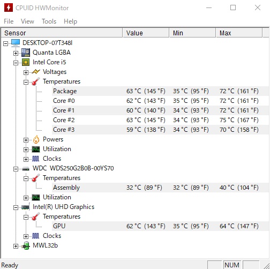Click the Value column header

click(x=146, y=33)
